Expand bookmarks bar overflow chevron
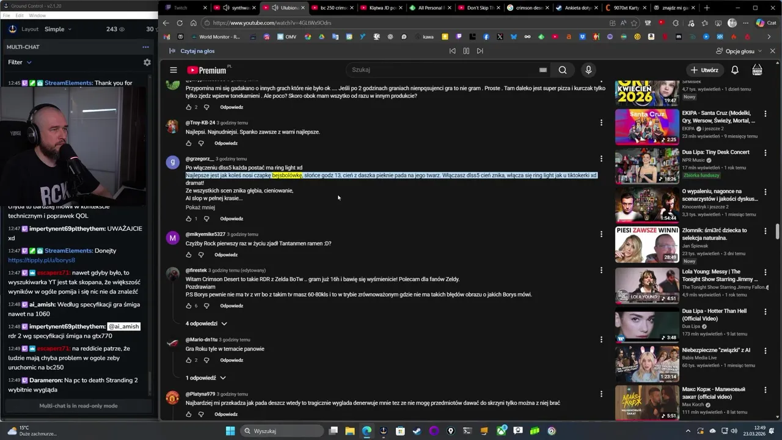This screenshot has height=440, width=782. click(x=769, y=37)
